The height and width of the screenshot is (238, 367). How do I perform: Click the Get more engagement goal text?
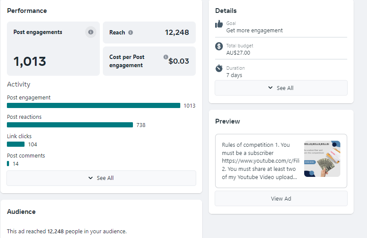tap(255, 31)
